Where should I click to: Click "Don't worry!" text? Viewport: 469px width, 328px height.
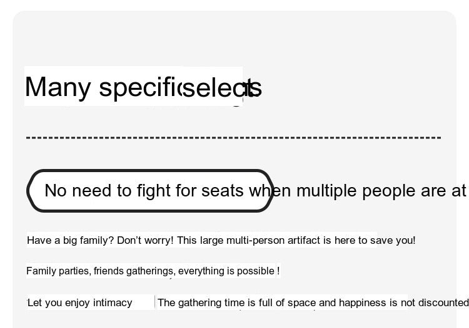pos(145,240)
